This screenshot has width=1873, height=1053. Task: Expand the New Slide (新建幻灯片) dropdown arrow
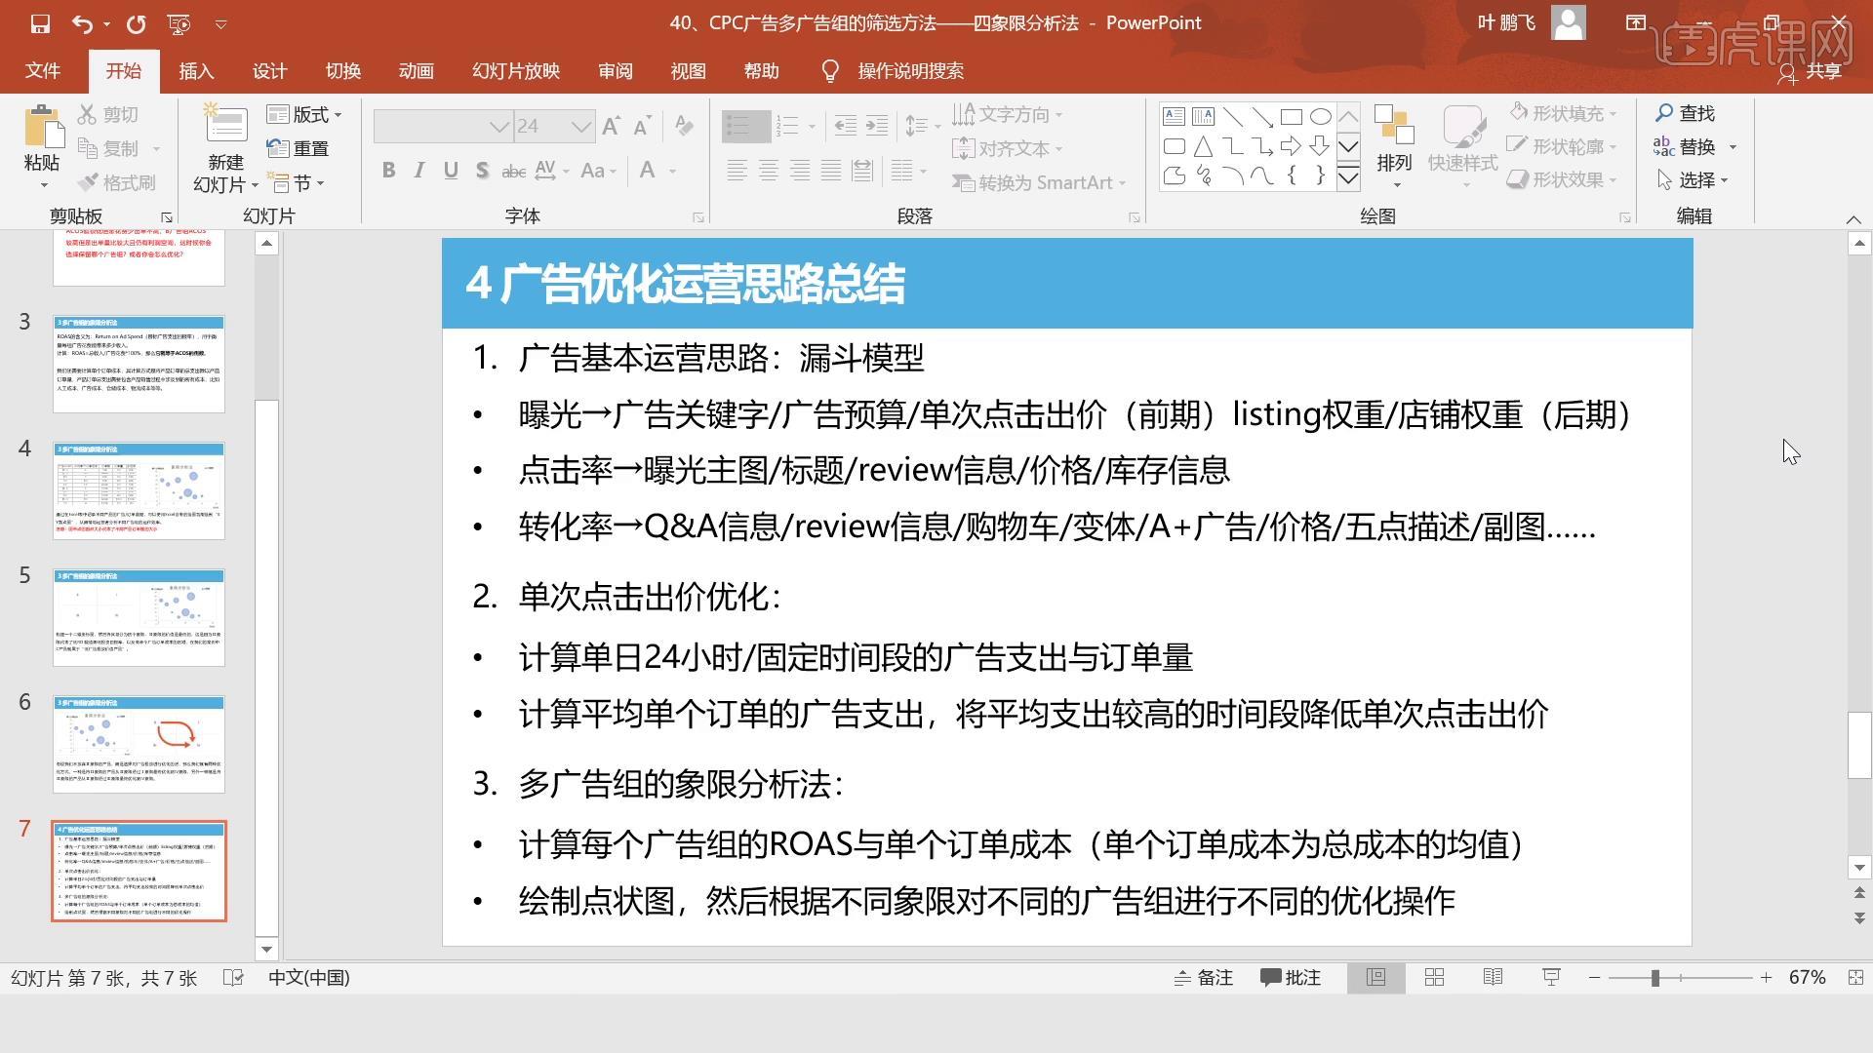click(x=256, y=184)
